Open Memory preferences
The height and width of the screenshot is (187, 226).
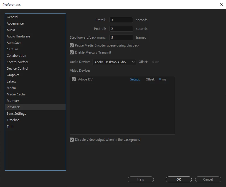point(35,101)
